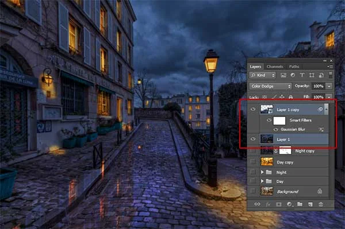Select the 'Background' layer name

(287, 192)
